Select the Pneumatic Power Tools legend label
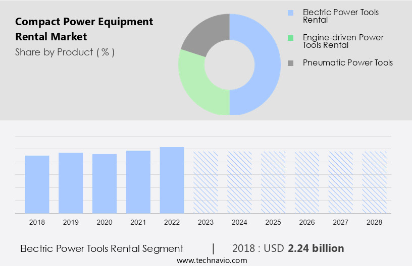 tap(347, 63)
